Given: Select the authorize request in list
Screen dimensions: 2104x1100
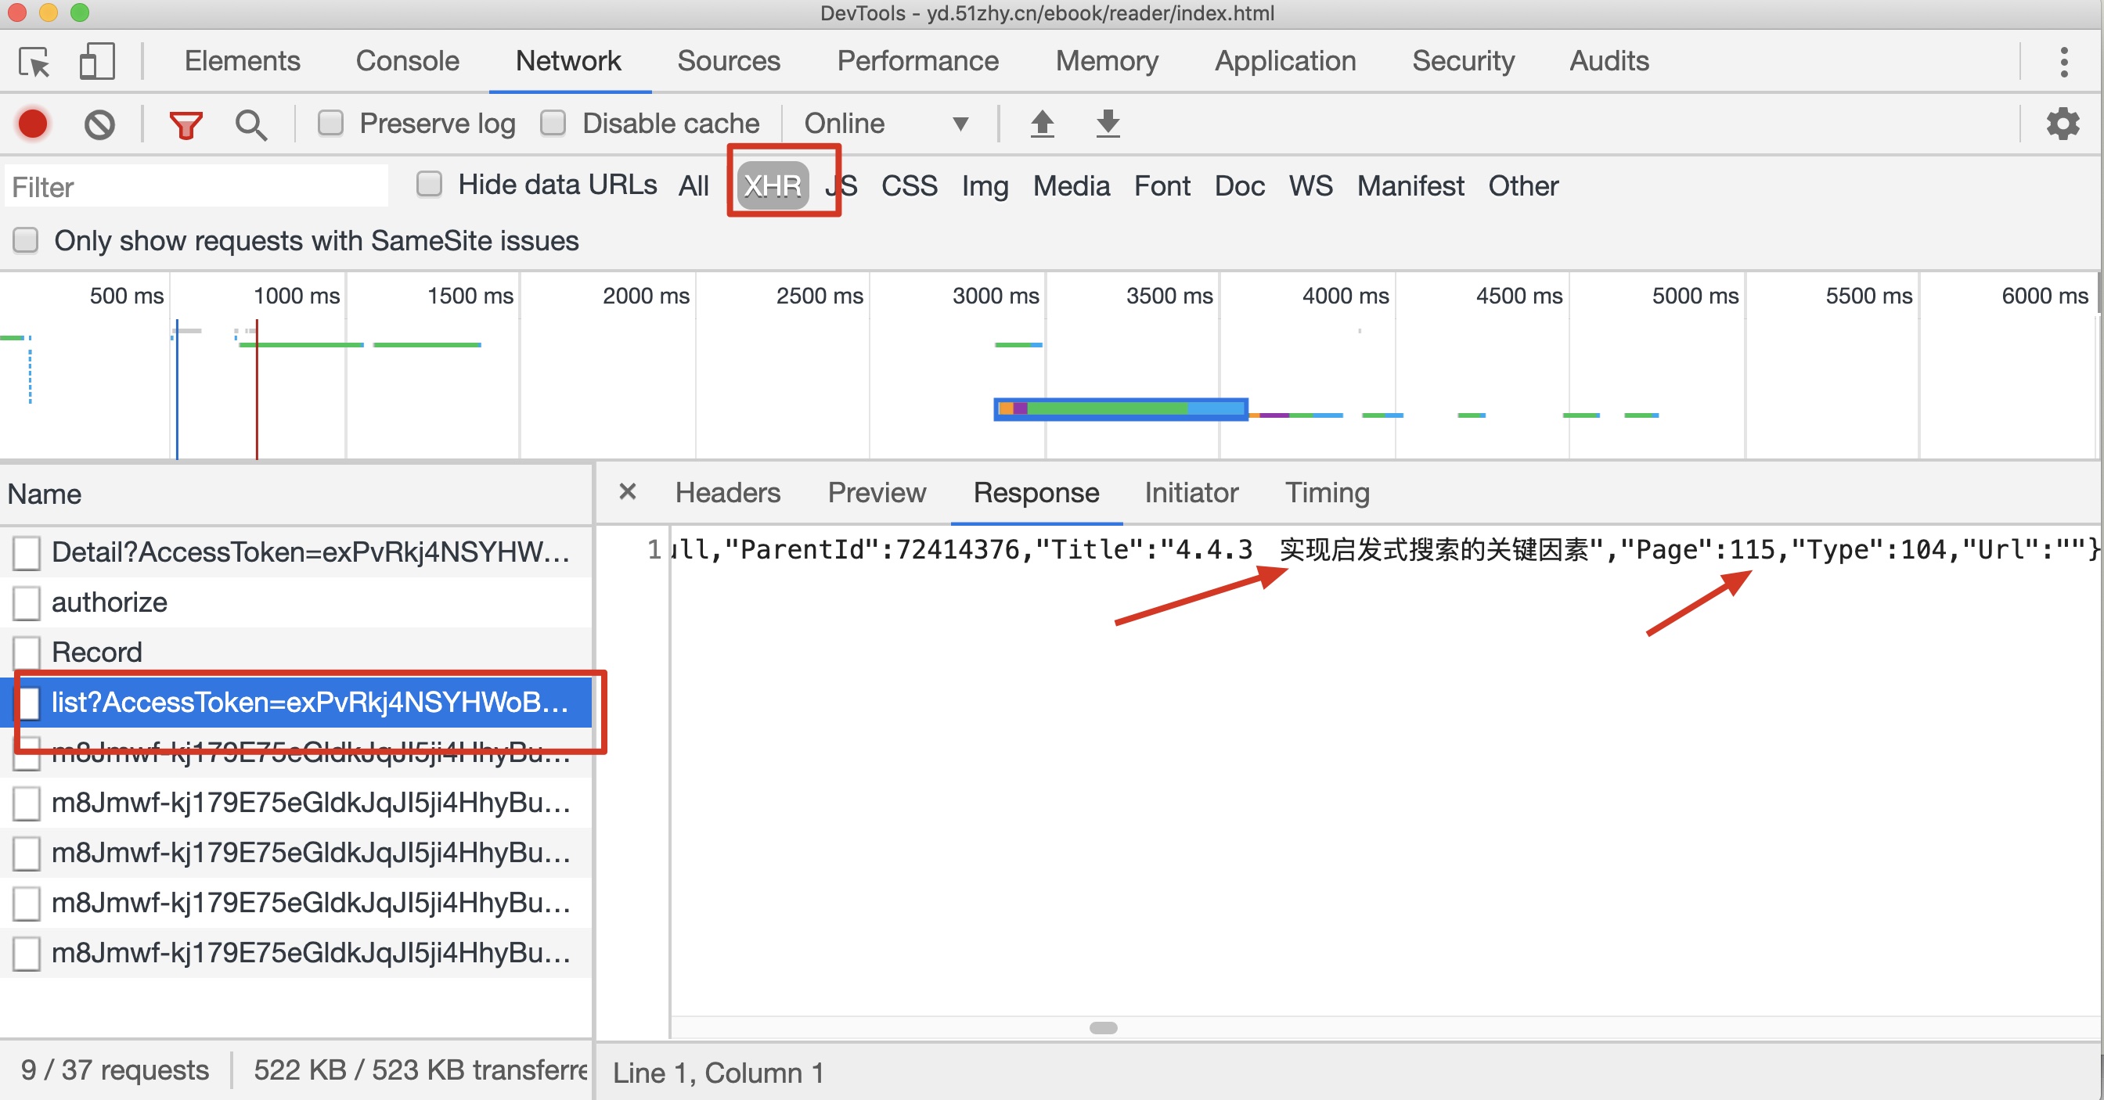Looking at the screenshot, I should pos(110,602).
